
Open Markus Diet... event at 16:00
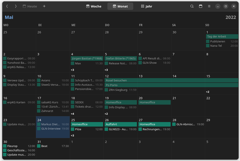(53, 124)
